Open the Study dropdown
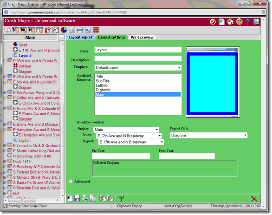 (x=129, y=136)
